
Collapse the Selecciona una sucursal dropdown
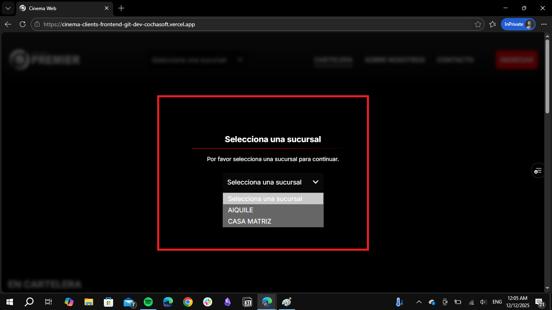(273, 182)
